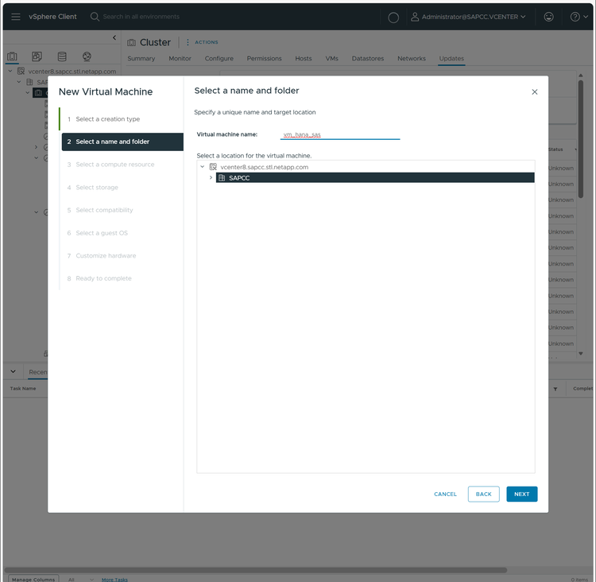Screen dimensions: 596x582
Task: Select step 2 Select a name and folder
Action: point(122,142)
